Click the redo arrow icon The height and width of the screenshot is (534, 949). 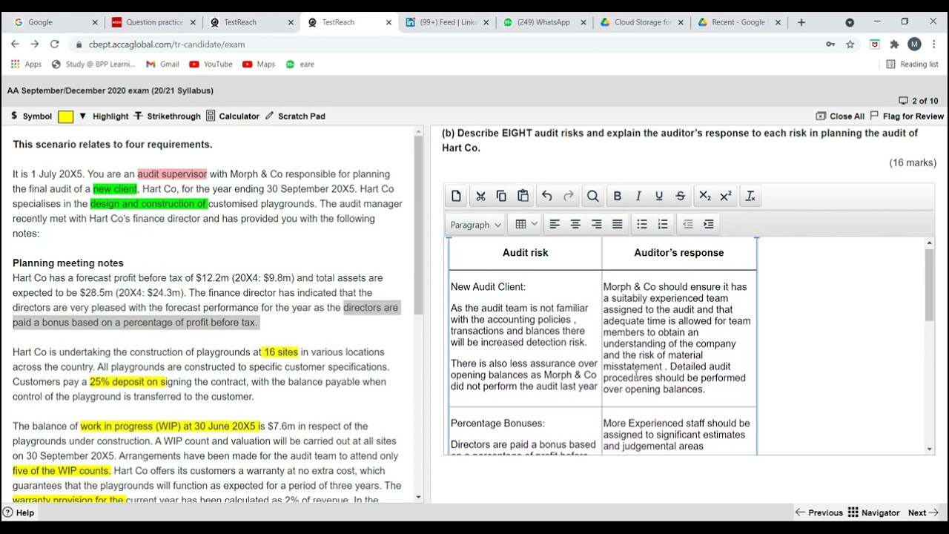tap(569, 196)
